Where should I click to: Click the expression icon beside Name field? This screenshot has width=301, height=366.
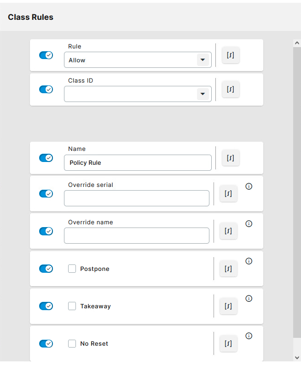click(231, 158)
